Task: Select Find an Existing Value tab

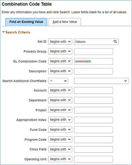Action: [26, 22]
